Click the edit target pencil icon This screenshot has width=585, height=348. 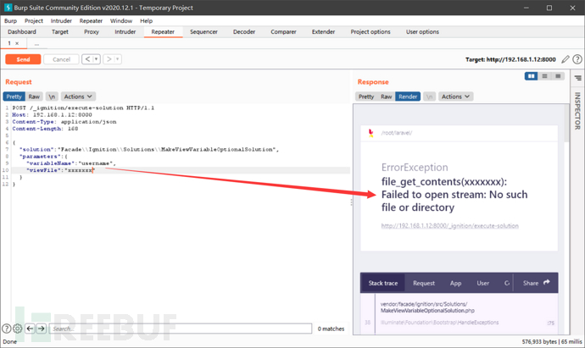click(565, 59)
